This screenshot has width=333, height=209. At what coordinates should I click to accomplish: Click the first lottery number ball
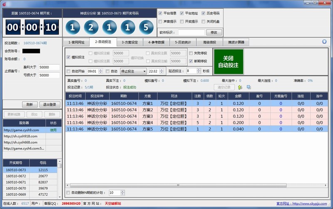(x=72, y=28)
